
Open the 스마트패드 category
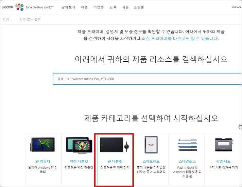pos(151,161)
